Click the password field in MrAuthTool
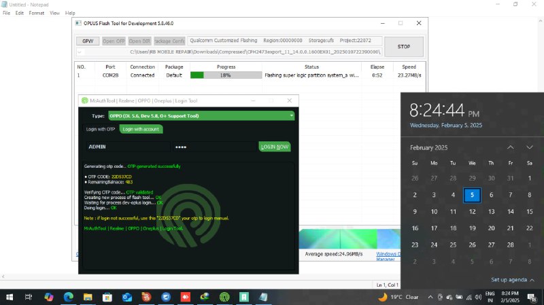The image size is (544, 305). (214, 147)
